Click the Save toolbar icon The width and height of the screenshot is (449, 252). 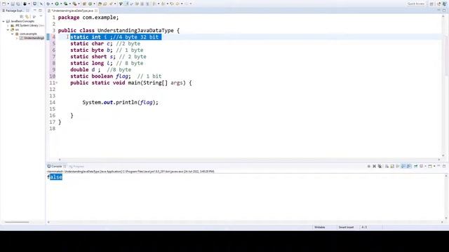pos(13,3)
